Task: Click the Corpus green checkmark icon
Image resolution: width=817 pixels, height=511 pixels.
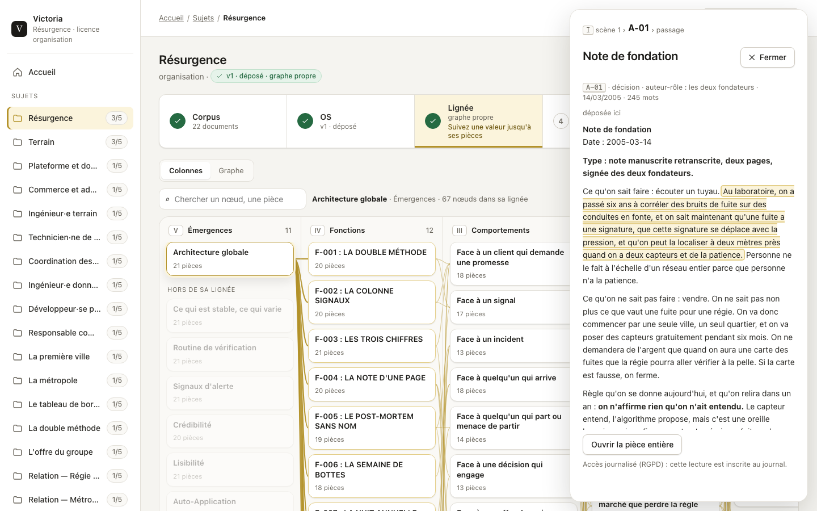Action: (x=178, y=121)
